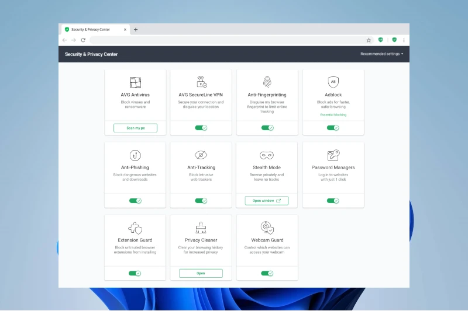Click 'Block ads for faster, safer browsing' text
Viewport: 468px width, 311px height.
pos(333,104)
